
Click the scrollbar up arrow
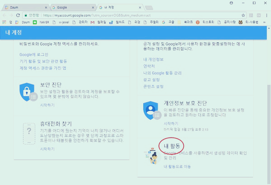point(269,28)
